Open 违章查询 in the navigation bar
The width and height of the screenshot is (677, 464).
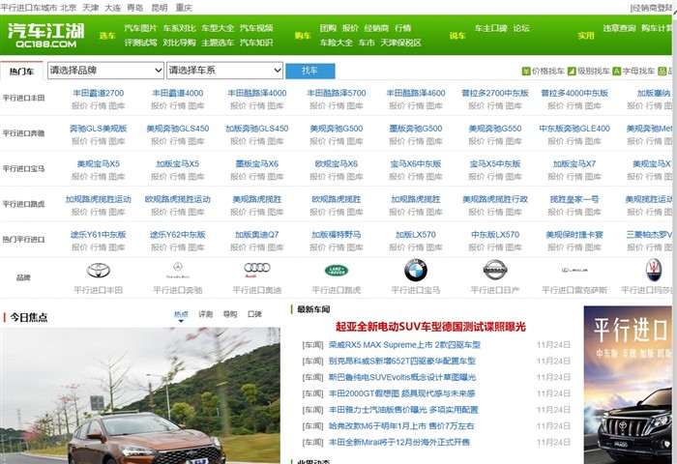620,28
